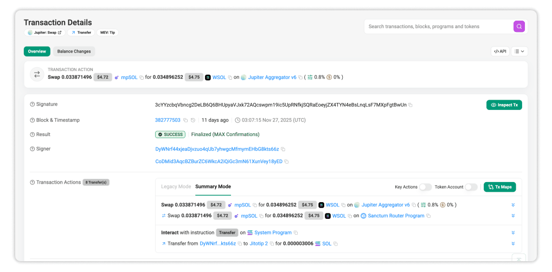552x272 pixels.
Task: Copy the block number 382777503
Action: (185, 120)
